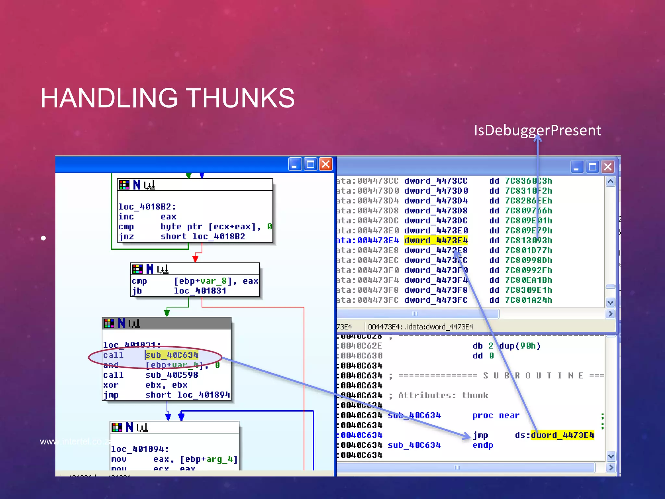Screen dimensions: 665x499
Task: Click the graph icon in the loc_4018B2 node header
Action: [149, 185]
